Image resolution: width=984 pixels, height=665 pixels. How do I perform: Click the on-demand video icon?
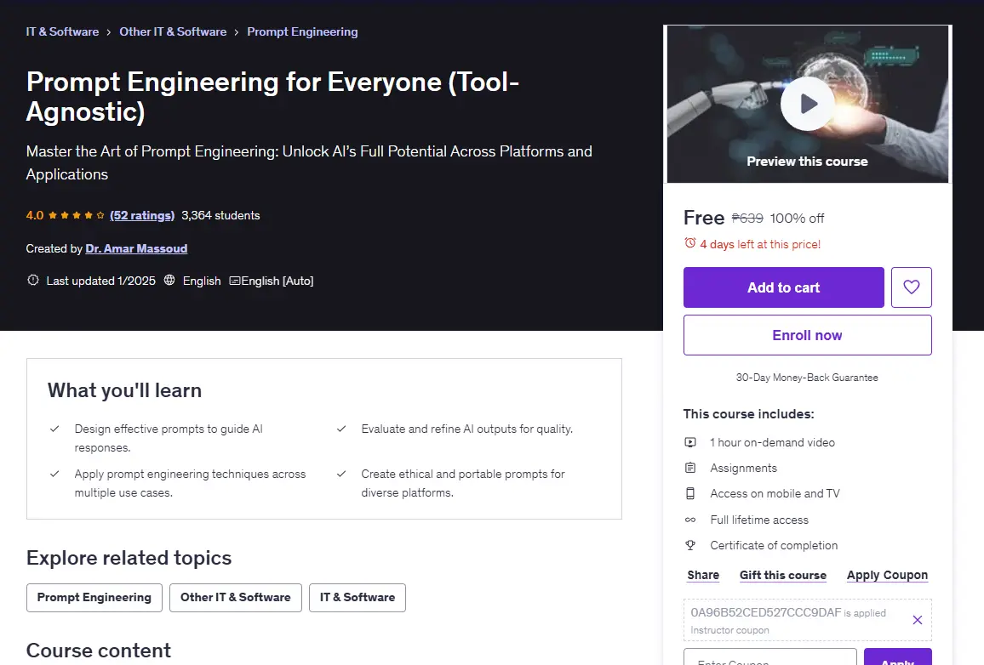(690, 442)
